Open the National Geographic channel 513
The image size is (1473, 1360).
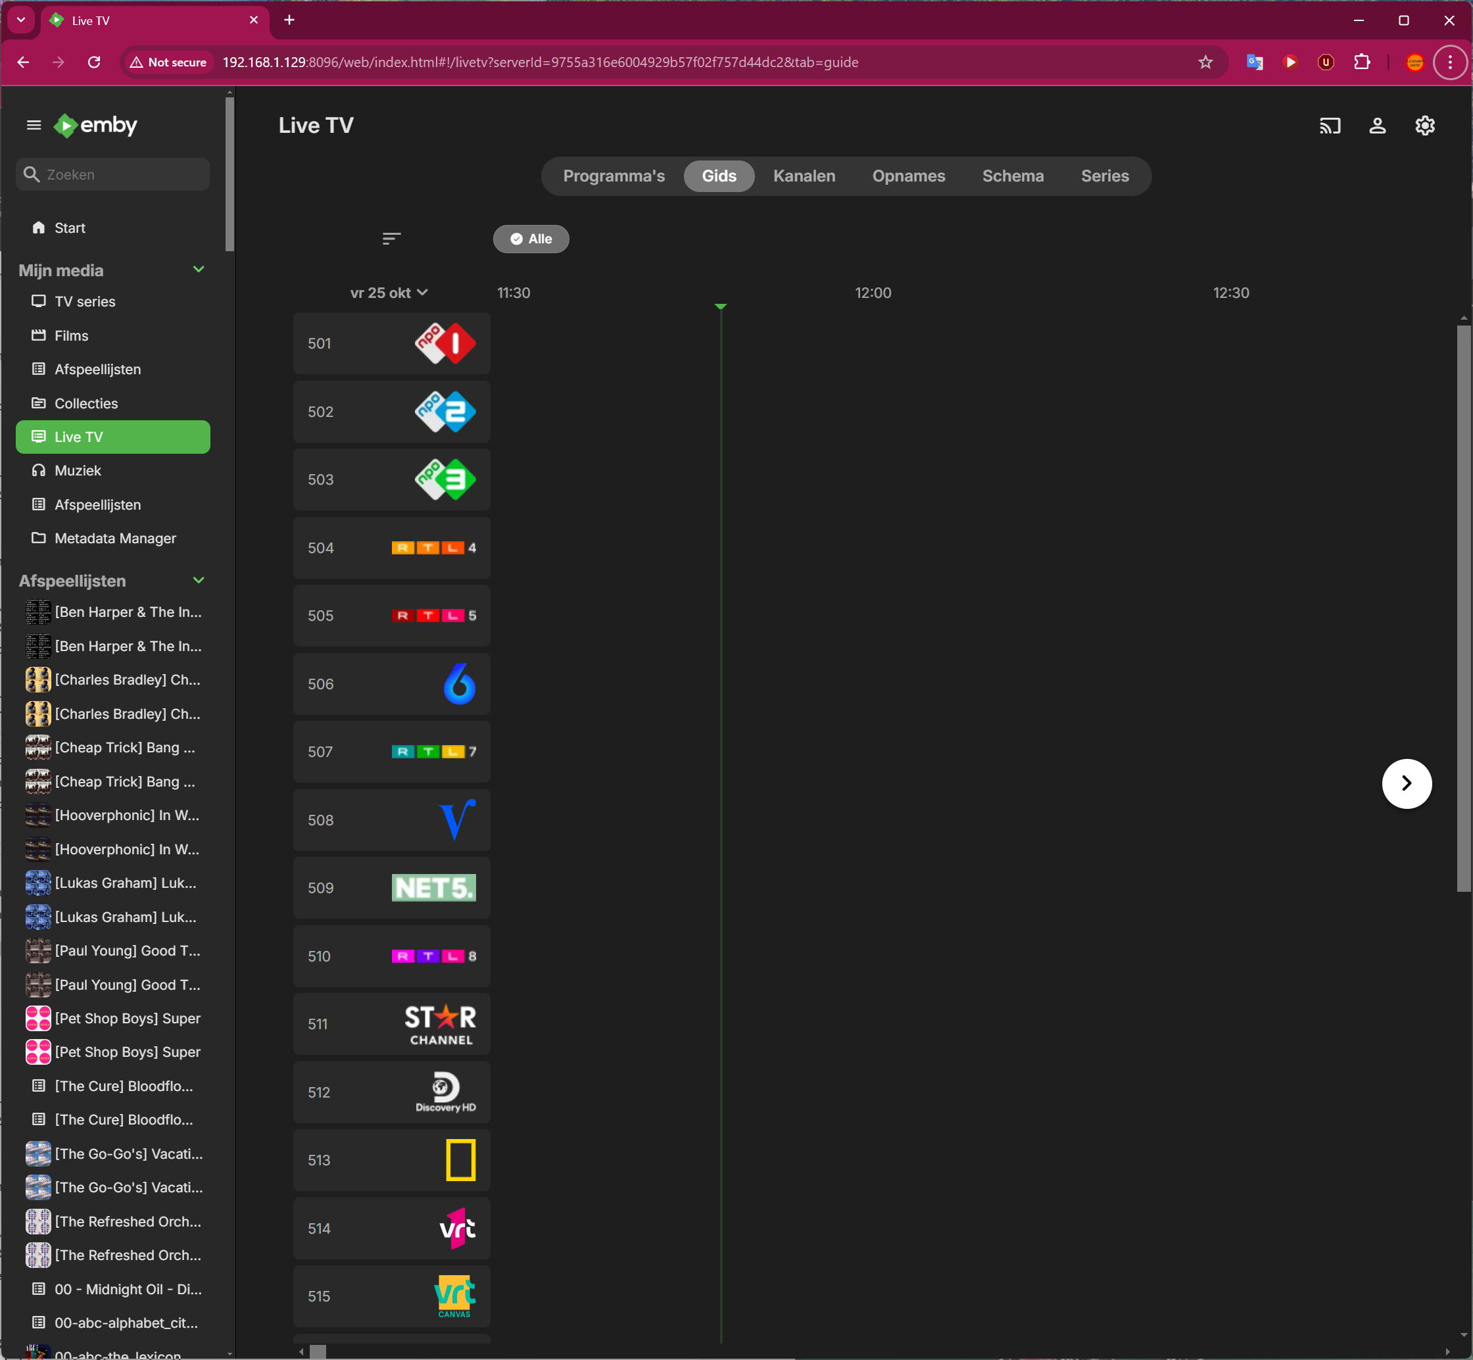[x=460, y=1160]
